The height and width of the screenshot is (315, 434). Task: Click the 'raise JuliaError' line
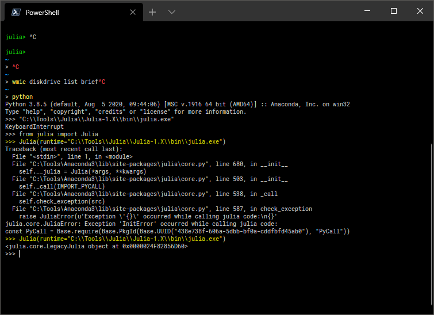[x=148, y=217]
